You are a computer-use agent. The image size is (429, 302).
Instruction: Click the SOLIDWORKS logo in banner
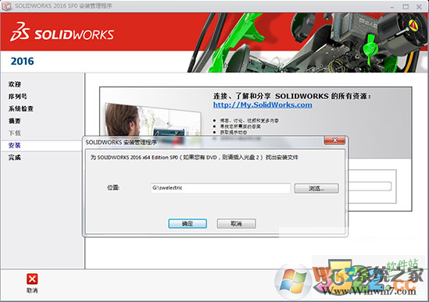click(62, 32)
